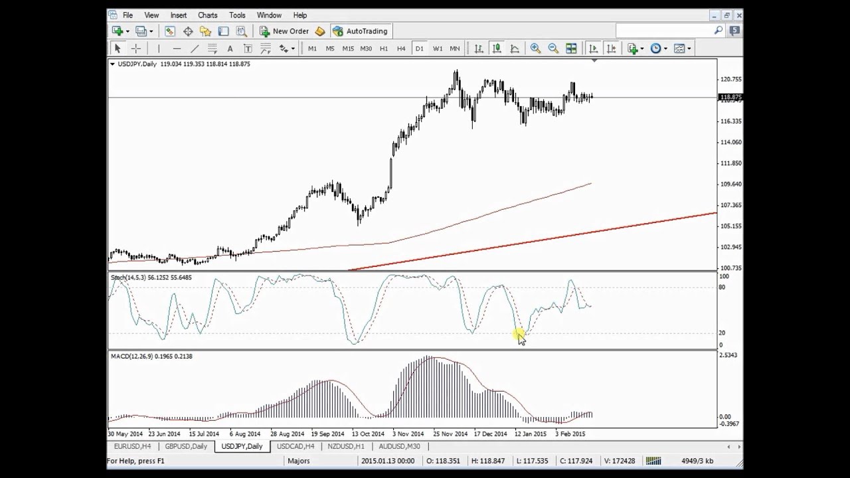This screenshot has width=850, height=478.
Task: Click the chart shift triangle marker at chart top
Action: pyautogui.click(x=594, y=61)
